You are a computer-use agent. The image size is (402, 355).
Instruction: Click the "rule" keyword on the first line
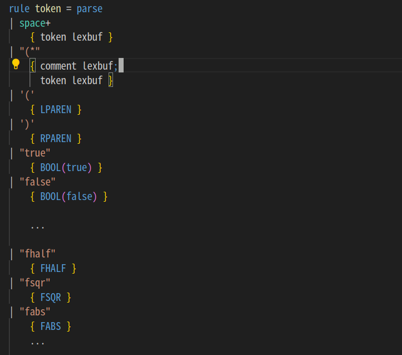click(x=19, y=9)
